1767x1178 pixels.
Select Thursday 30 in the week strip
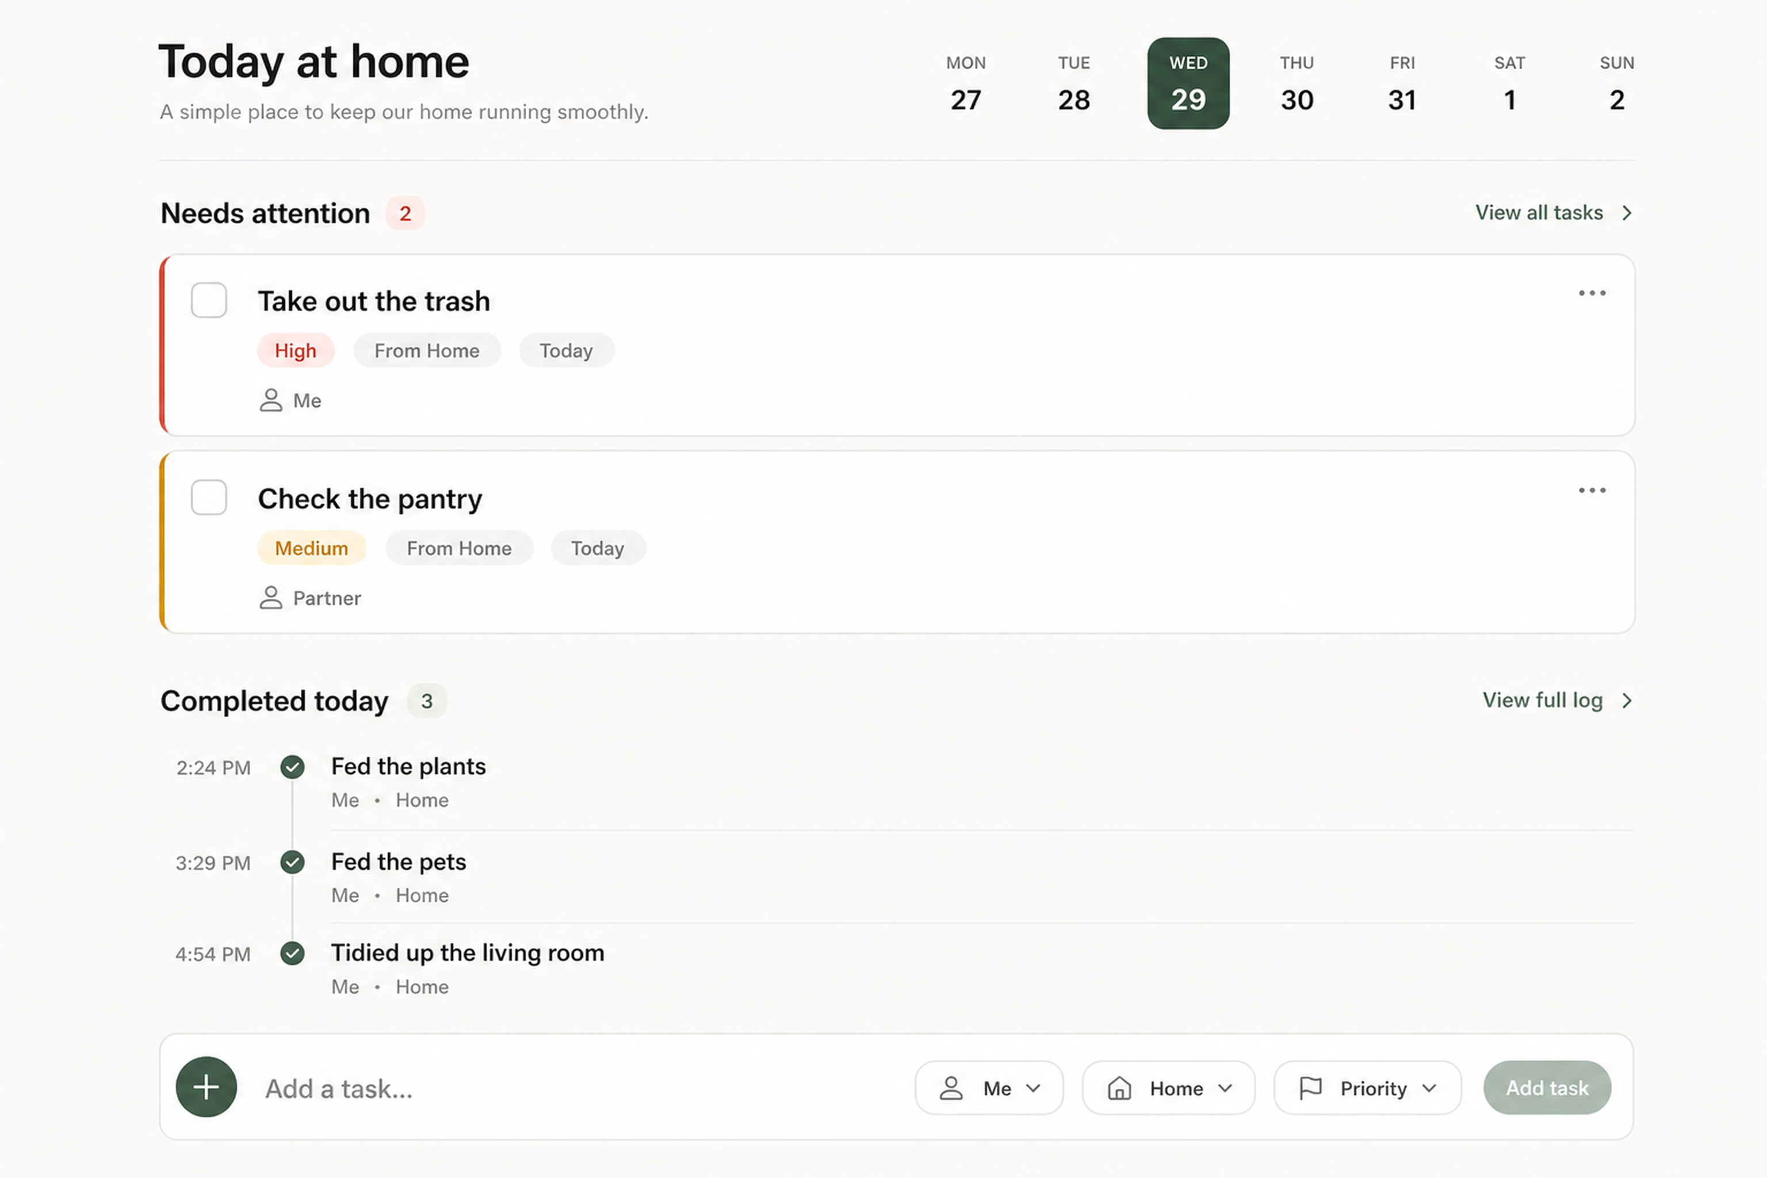point(1296,83)
